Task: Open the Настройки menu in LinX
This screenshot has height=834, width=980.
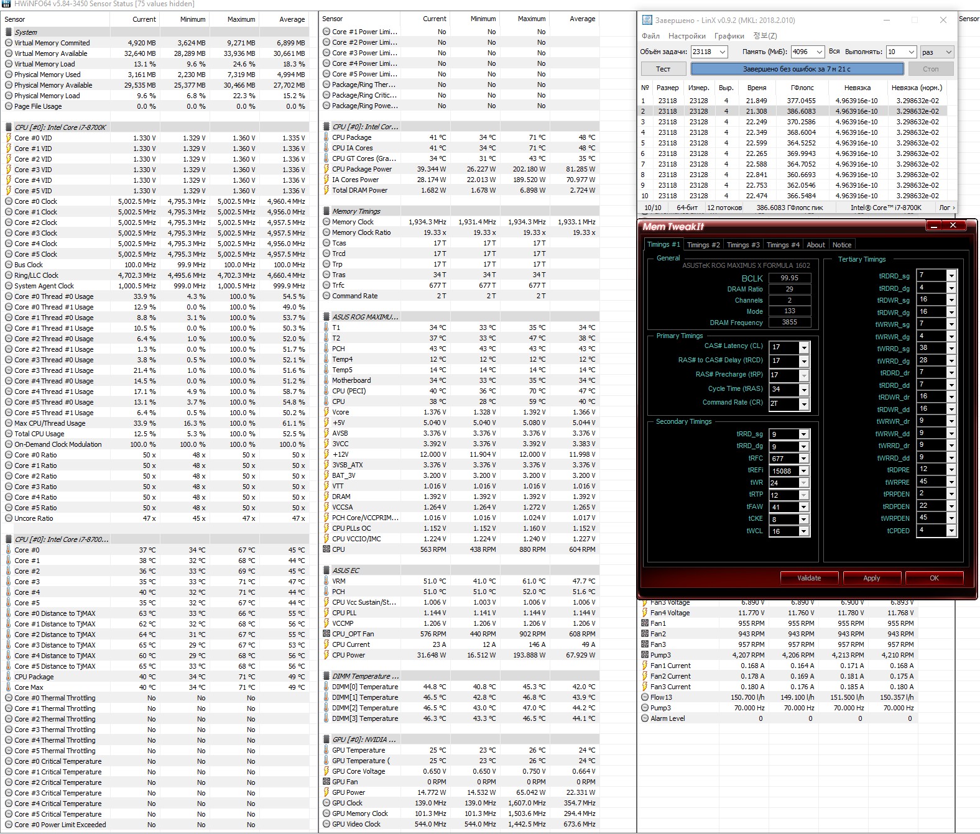Action: tap(687, 36)
